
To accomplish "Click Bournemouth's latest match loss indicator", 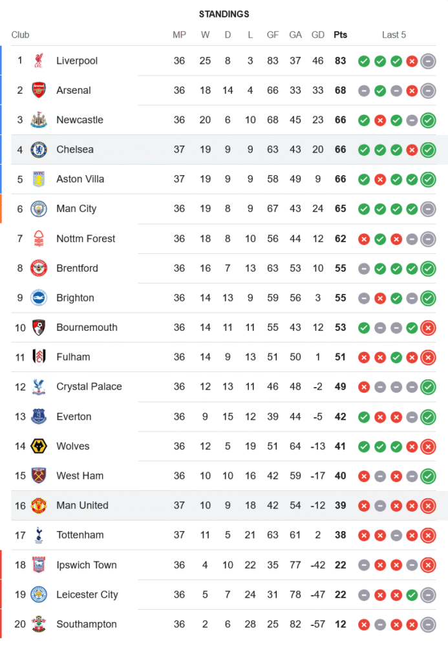I will pos(427,328).
